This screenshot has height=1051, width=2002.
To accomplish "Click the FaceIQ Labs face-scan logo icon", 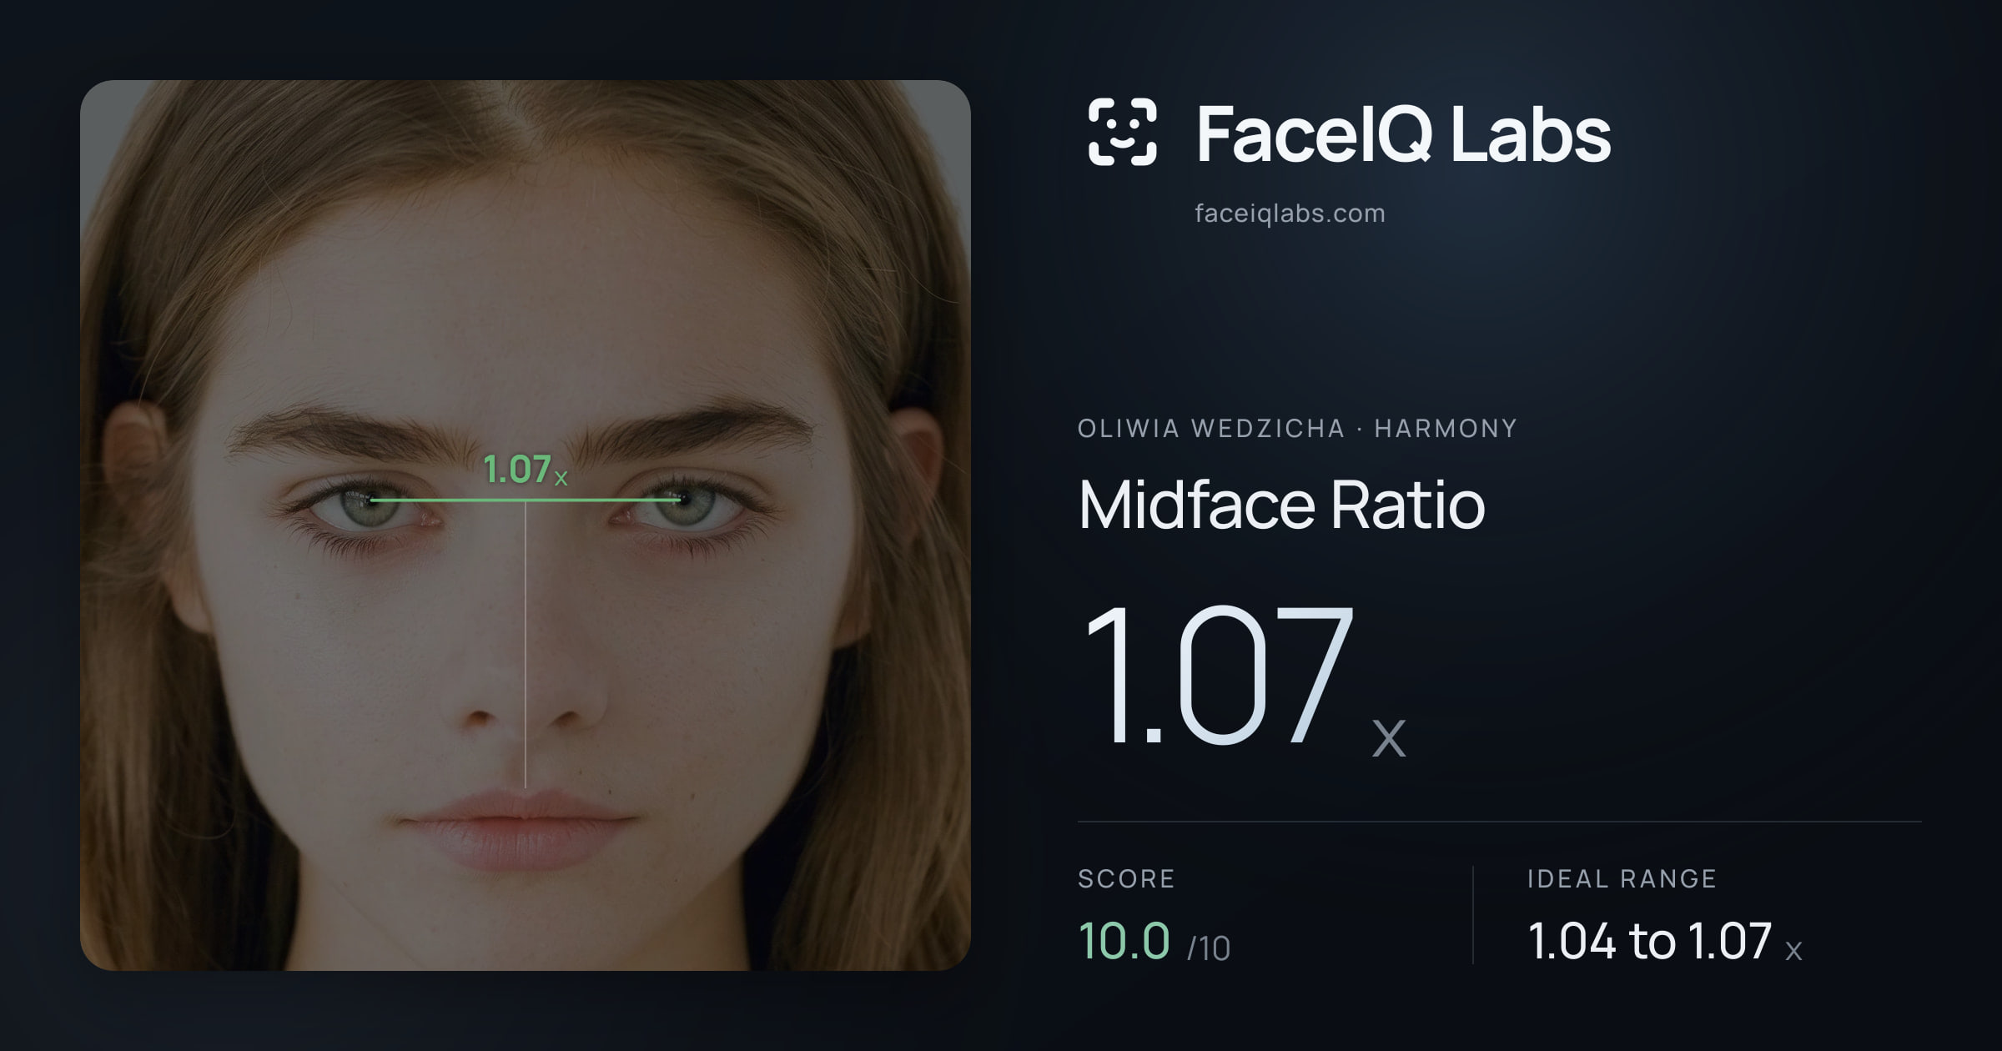I will pos(1122,132).
